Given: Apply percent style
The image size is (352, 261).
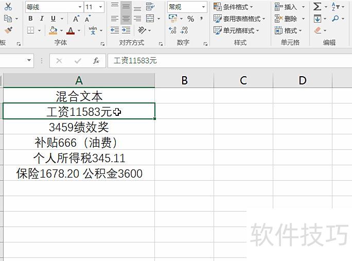Looking at the screenshot, I should tap(190, 19).
